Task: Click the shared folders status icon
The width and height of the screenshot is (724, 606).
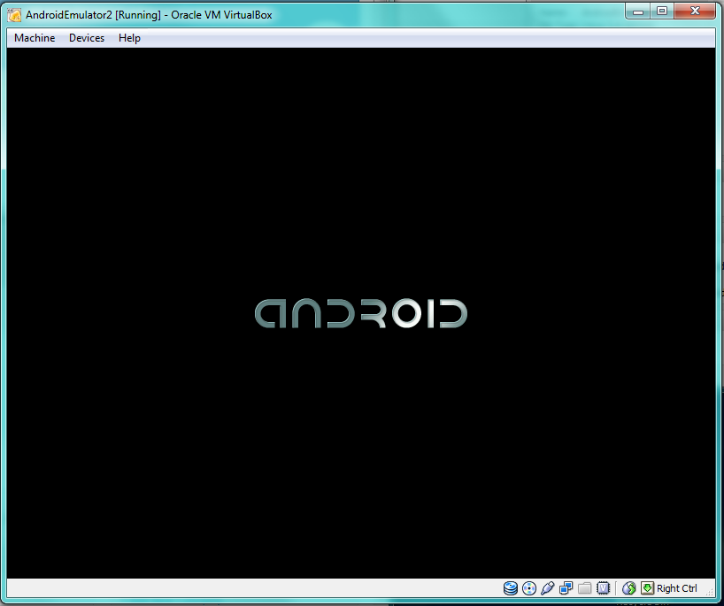Action: coord(584,588)
